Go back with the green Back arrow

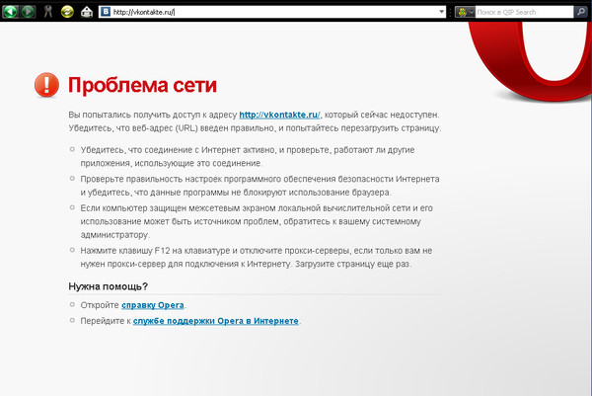[10, 12]
